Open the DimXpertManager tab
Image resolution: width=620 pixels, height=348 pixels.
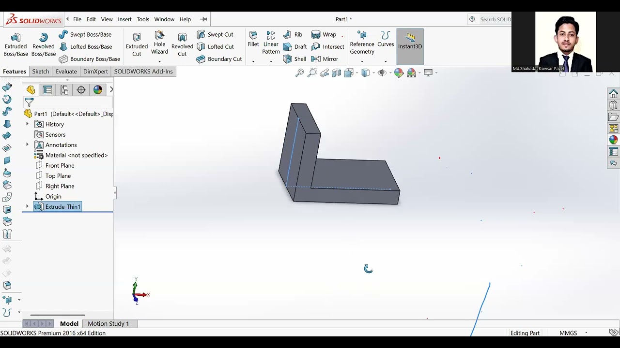pos(81,90)
